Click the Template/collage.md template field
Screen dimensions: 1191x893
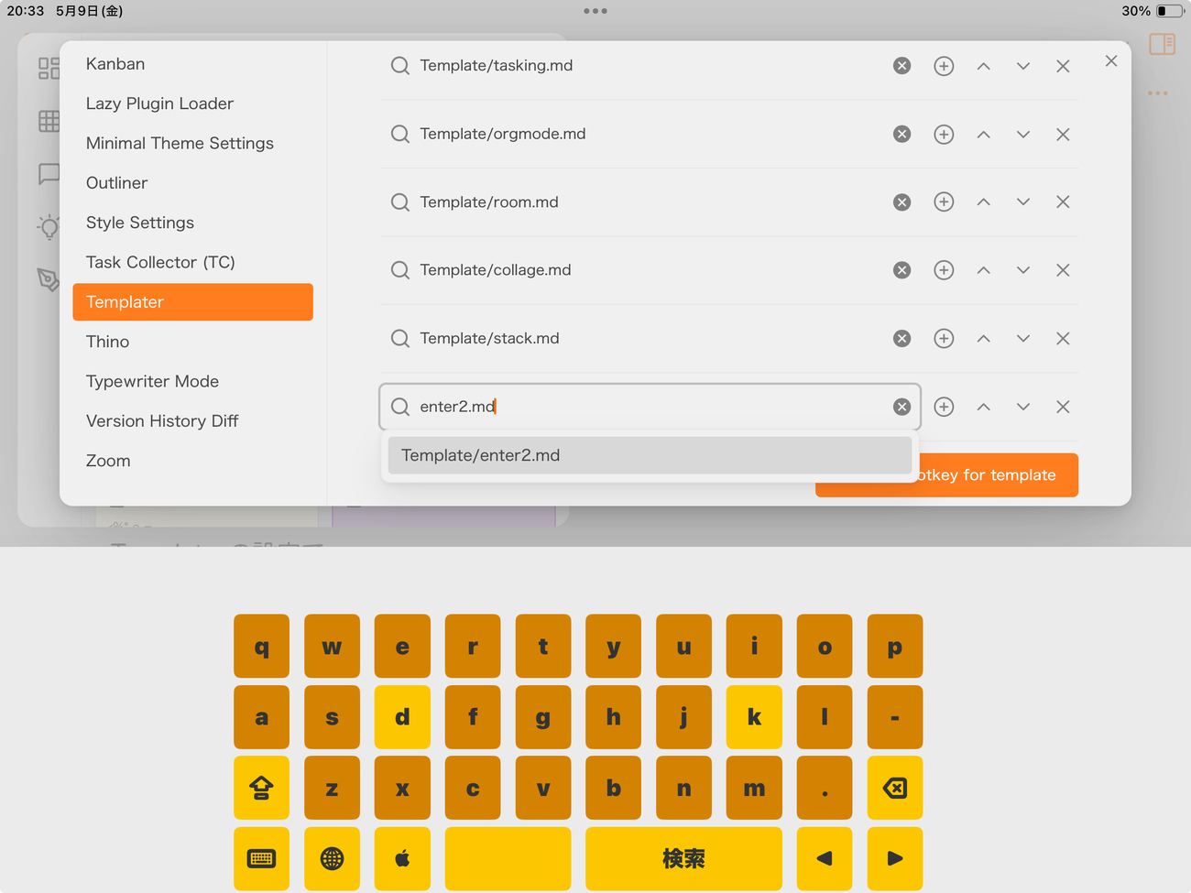point(650,270)
